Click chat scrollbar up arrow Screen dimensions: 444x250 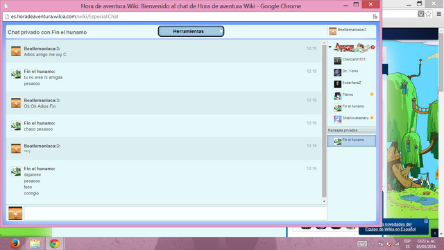point(324,43)
